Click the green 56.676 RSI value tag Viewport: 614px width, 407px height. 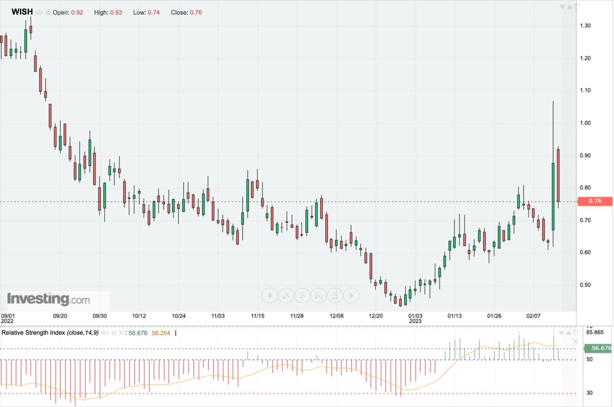598,348
